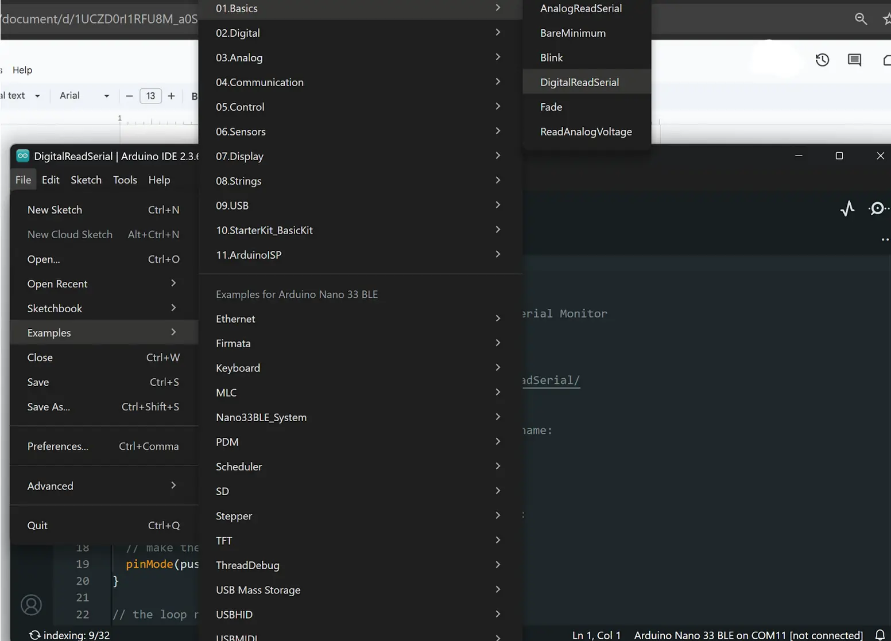Viewport: 891px width, 641px height.
Task: Choose Open... from File menu
Action: [x=104, y=259]
